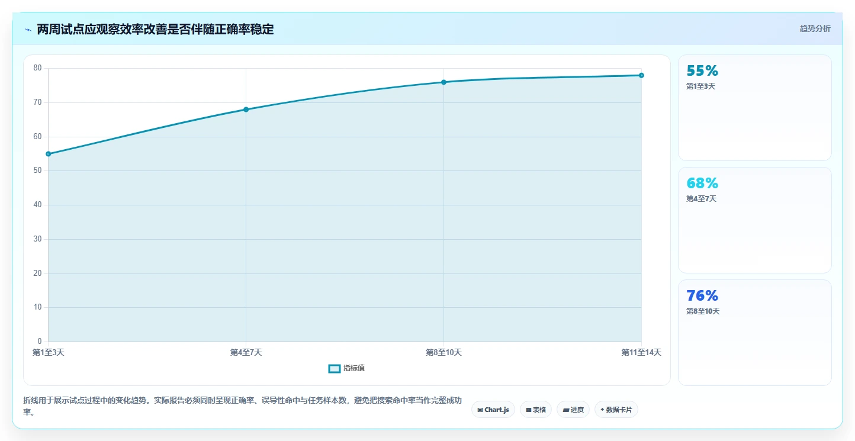The image size is (855, 441).
Task: Select the 进度 tag
Action: click(x=573, y=410)
